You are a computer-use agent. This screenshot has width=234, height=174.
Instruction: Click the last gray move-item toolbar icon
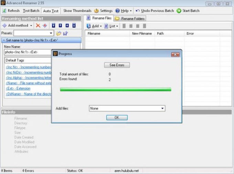pos(145,26)
